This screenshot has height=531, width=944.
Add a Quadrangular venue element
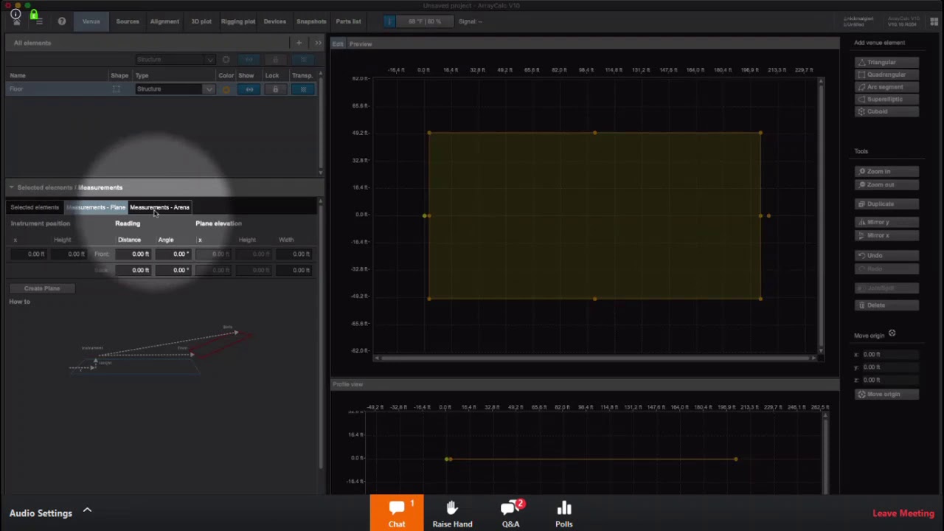point(887,74)
